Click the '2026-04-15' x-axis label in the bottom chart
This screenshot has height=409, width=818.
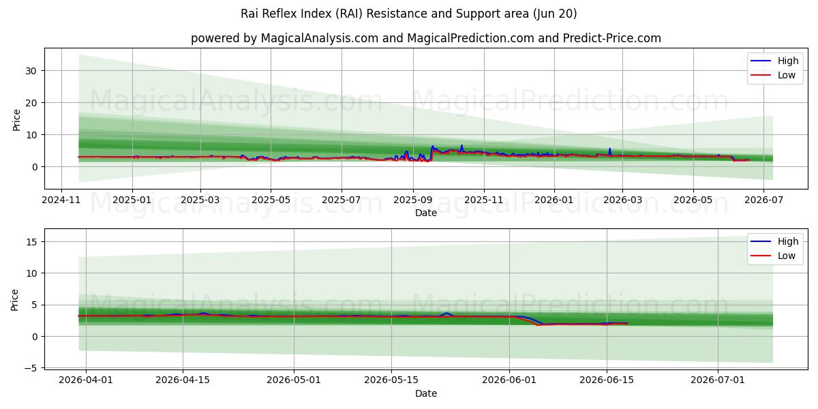(183, 381)
